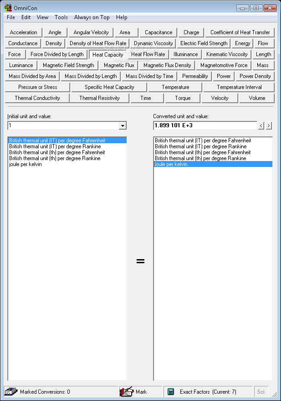
Task: Select the Angle category
Action: coord(55,32)
